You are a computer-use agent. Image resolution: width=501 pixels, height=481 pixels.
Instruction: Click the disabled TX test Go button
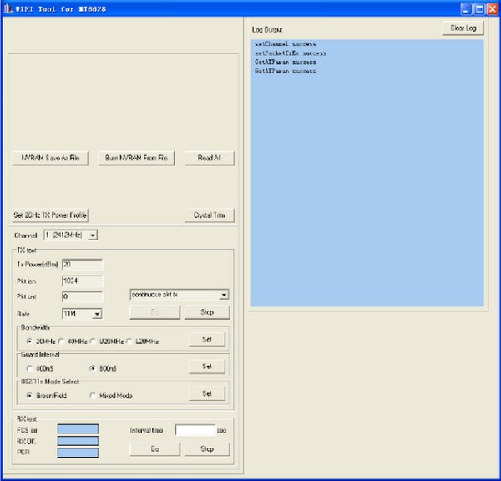point(155,312)
